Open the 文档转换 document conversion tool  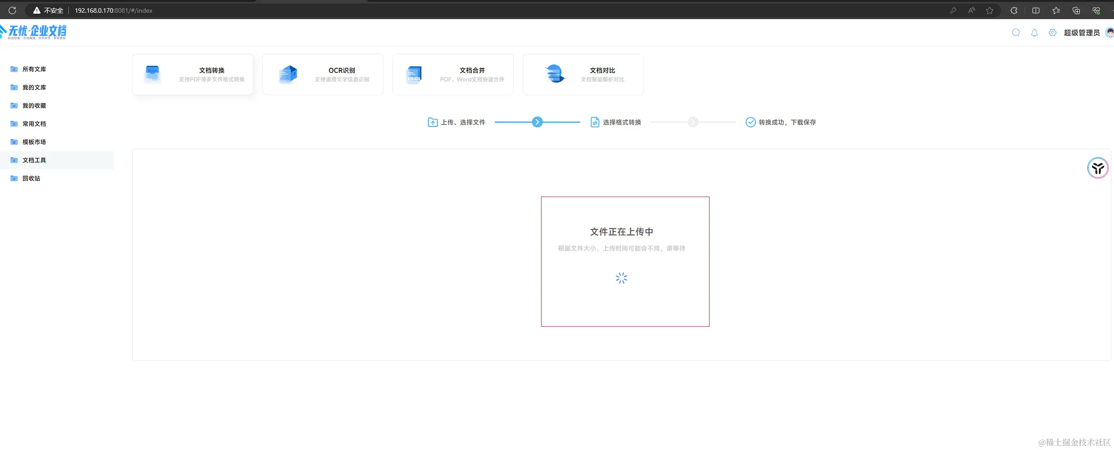tap(192, 74)
